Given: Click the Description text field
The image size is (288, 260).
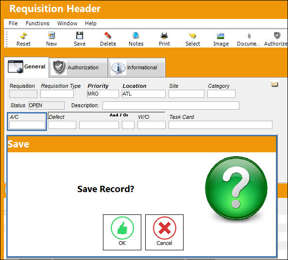Looking at the screenshot, I should [171, 106].
